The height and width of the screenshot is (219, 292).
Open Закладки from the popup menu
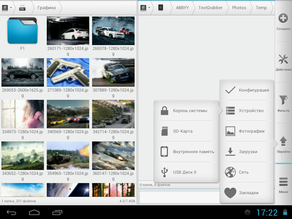pos(247,193)
